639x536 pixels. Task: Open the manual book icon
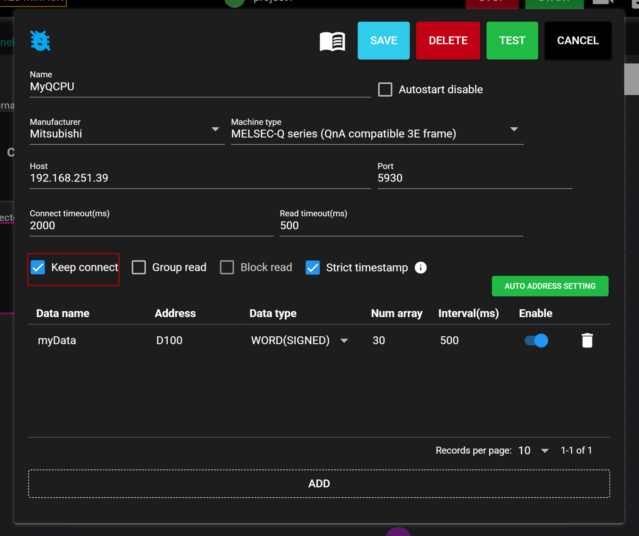(x=332, y=41)
